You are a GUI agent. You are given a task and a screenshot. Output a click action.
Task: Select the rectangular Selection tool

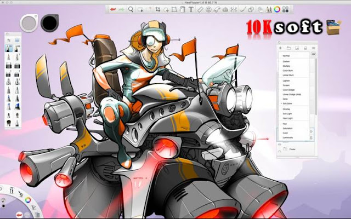[x=140, y=9]
